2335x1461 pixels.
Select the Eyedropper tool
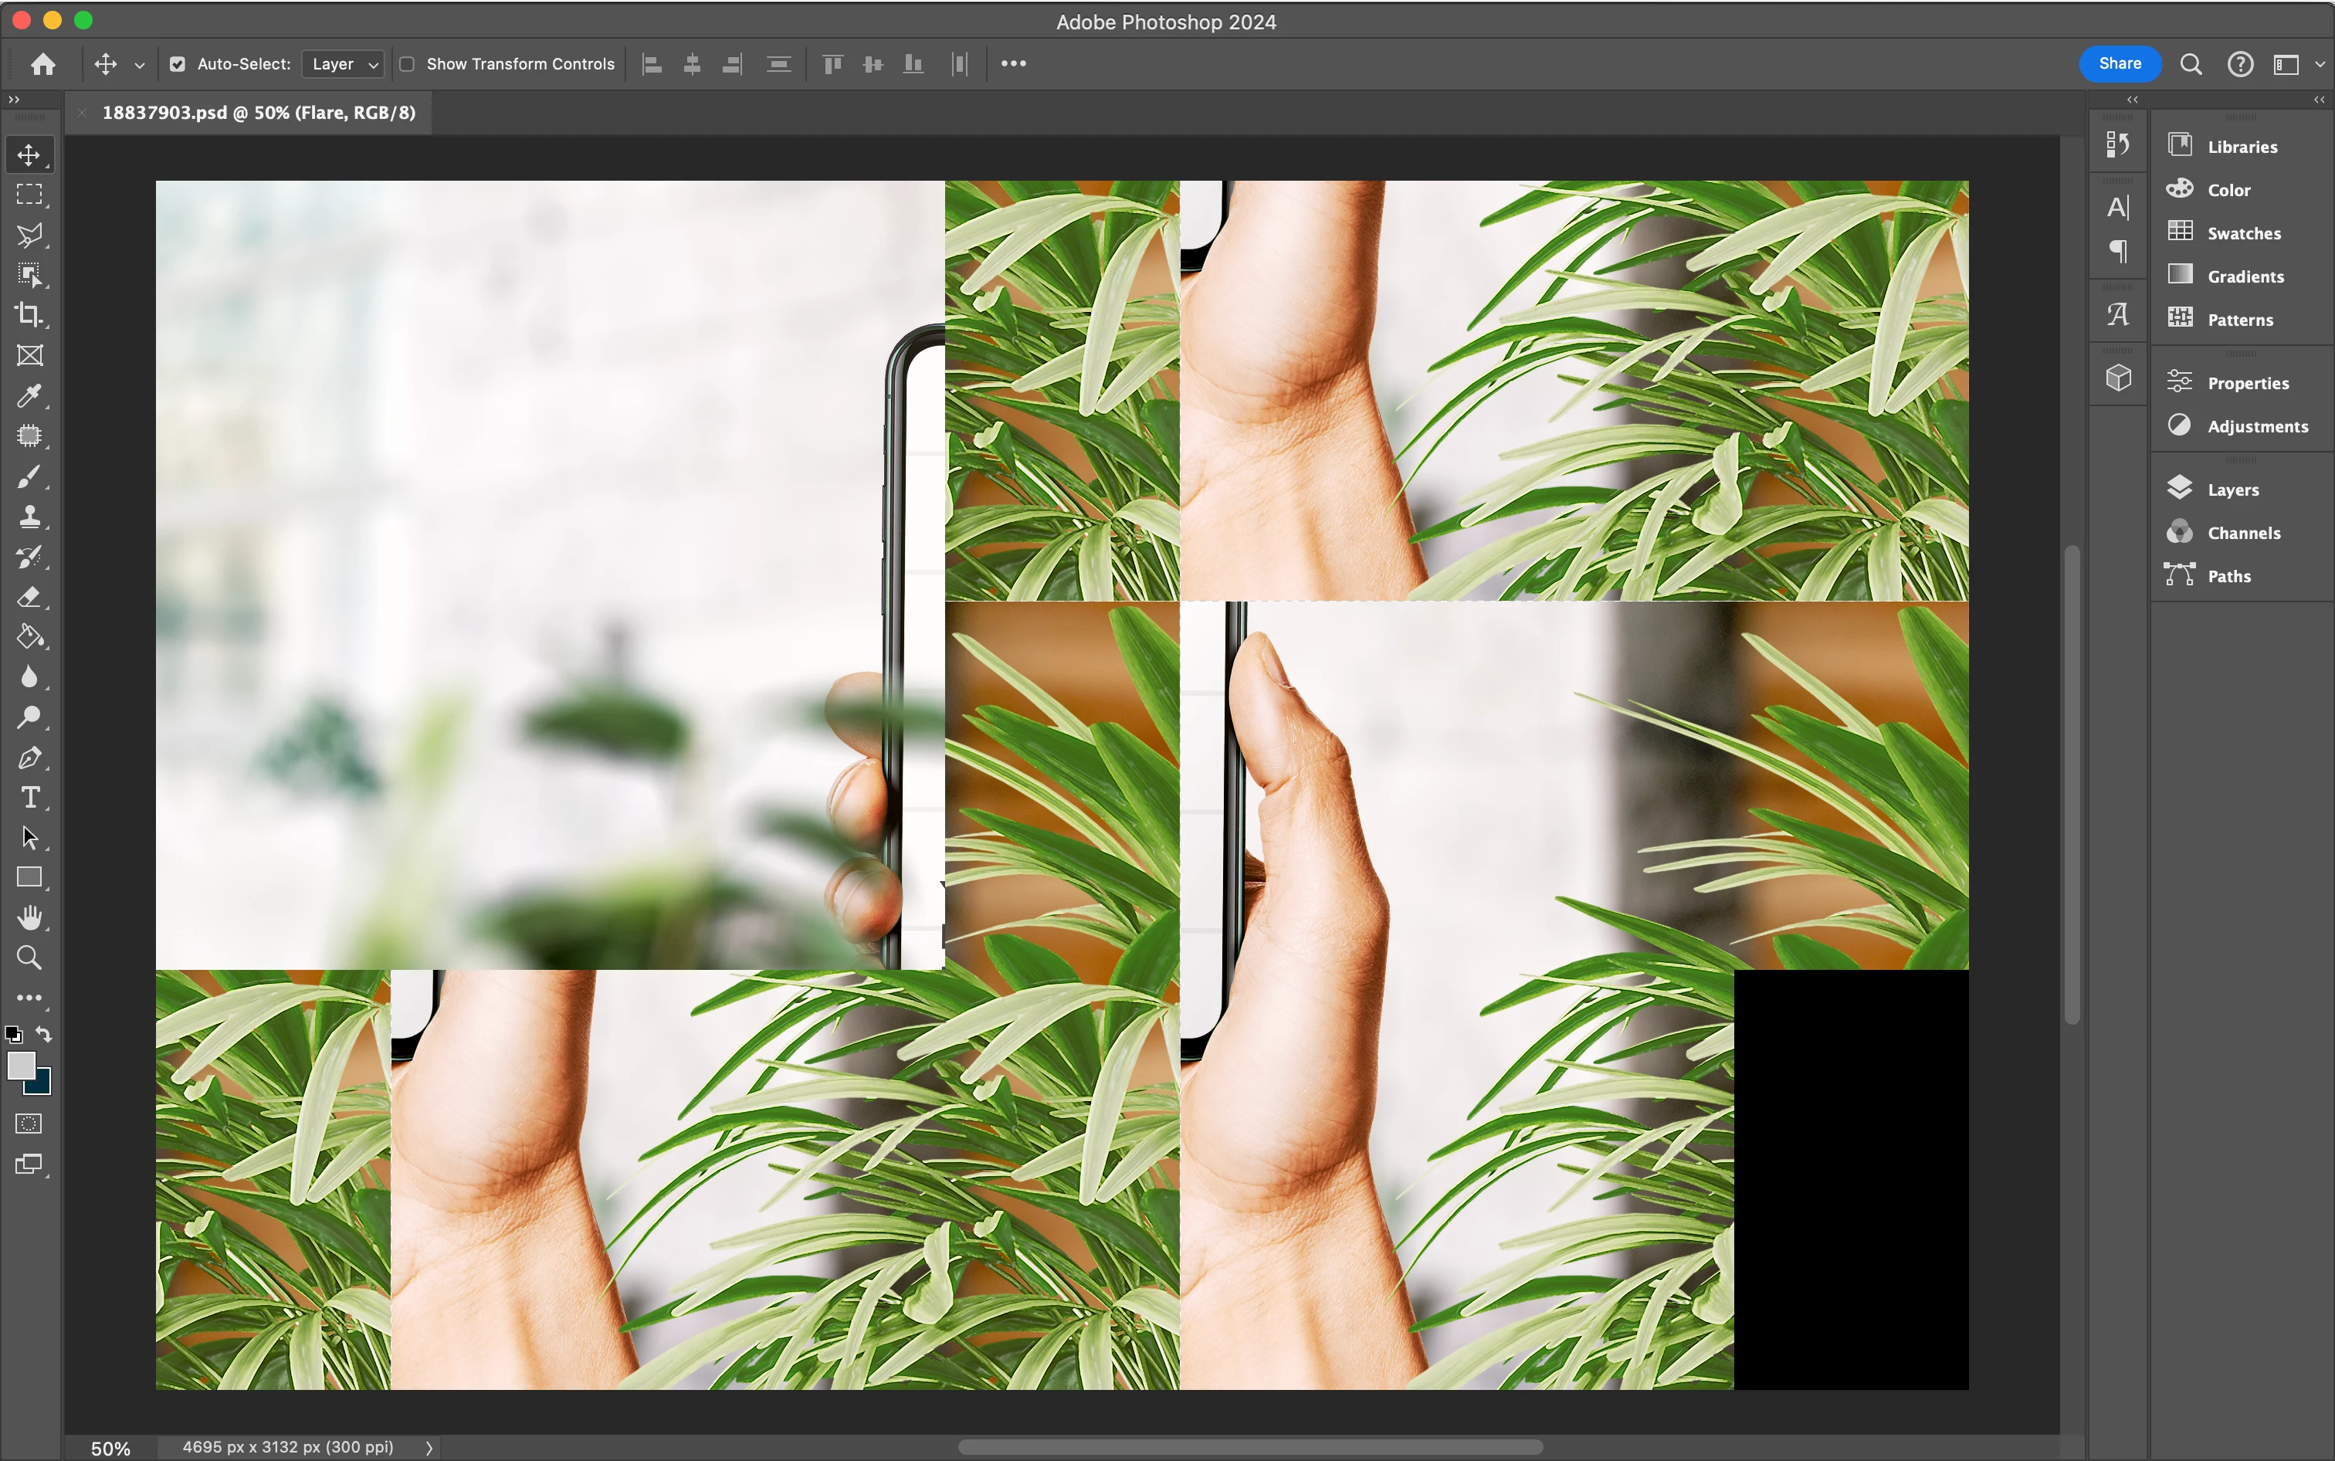pyautogui.click(x=29, y=396)
